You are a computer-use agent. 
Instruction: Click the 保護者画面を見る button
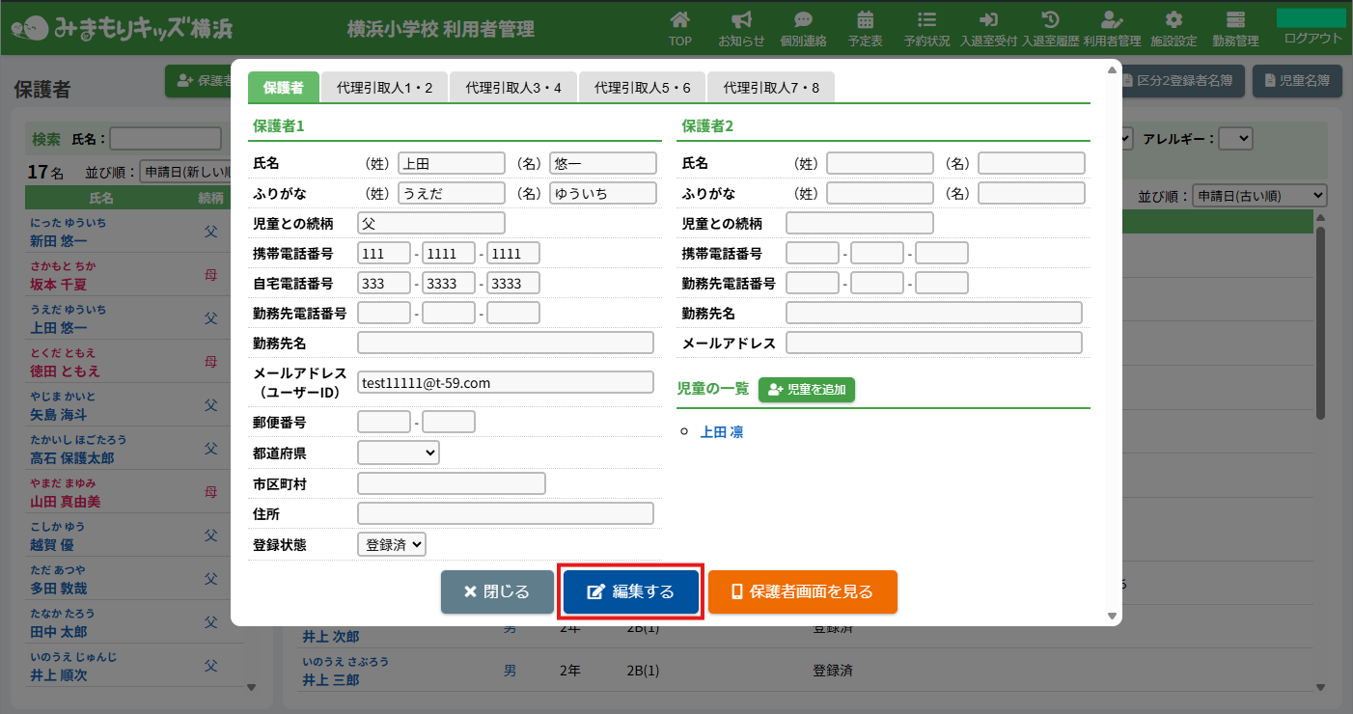point(802,591)
